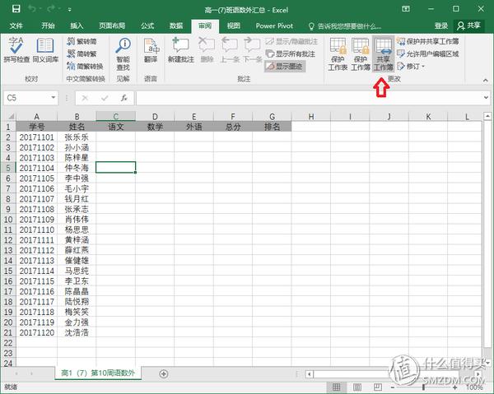
Task: Click the 语文 header cell
Action: [x=115, y=127]
